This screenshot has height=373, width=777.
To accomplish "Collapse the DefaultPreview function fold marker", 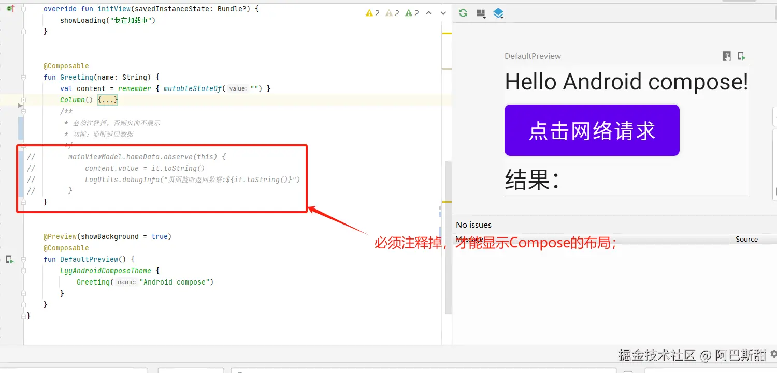I will (24, 259).
